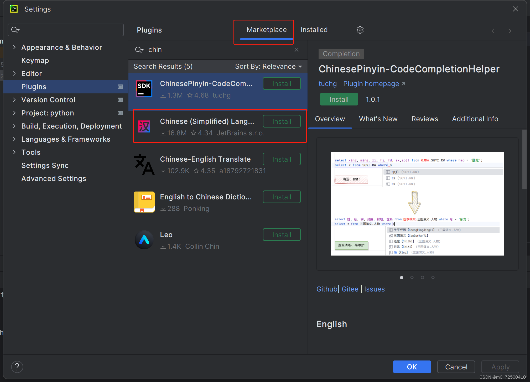Screen dimensions: 530x382
Task: Go to the fourth screenshot dot
Action: pyautogui.click(x=433, y=277)
